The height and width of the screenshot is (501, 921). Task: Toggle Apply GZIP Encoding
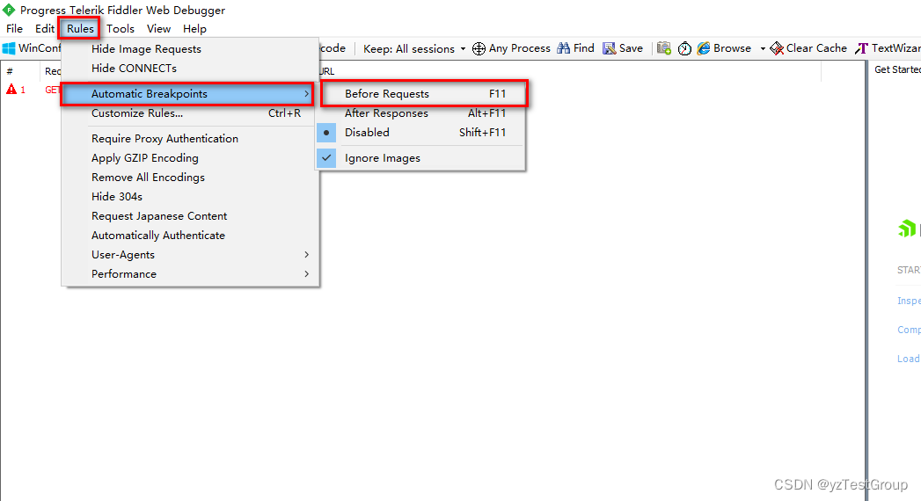(190, 158)
